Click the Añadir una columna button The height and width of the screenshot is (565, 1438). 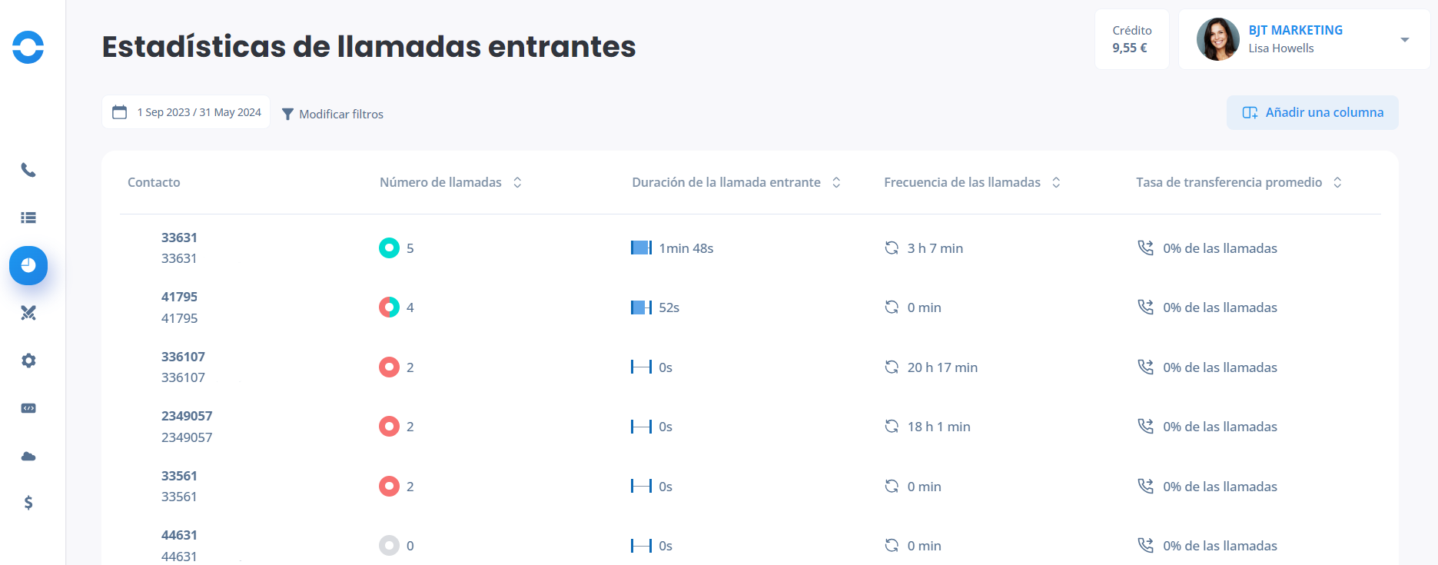(1313, 112)
